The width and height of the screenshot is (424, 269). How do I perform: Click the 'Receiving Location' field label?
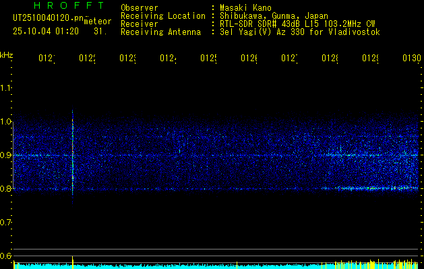click(x=163, y=16)
